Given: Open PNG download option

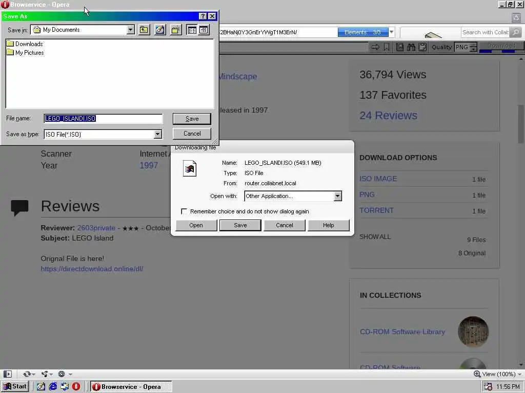Looking at the screenshot, I should (367, 194).
